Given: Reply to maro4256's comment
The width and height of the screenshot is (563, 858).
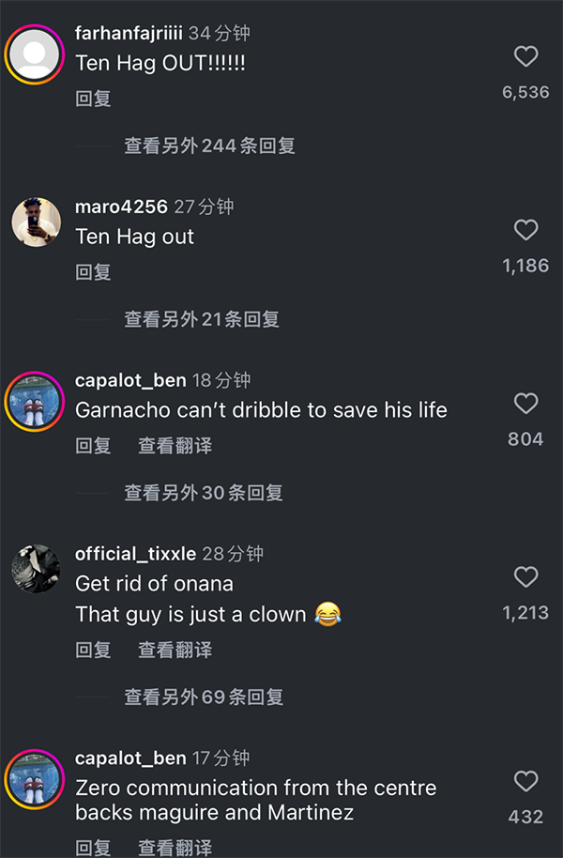Looking at the screenshot, I should pos(93,272).
